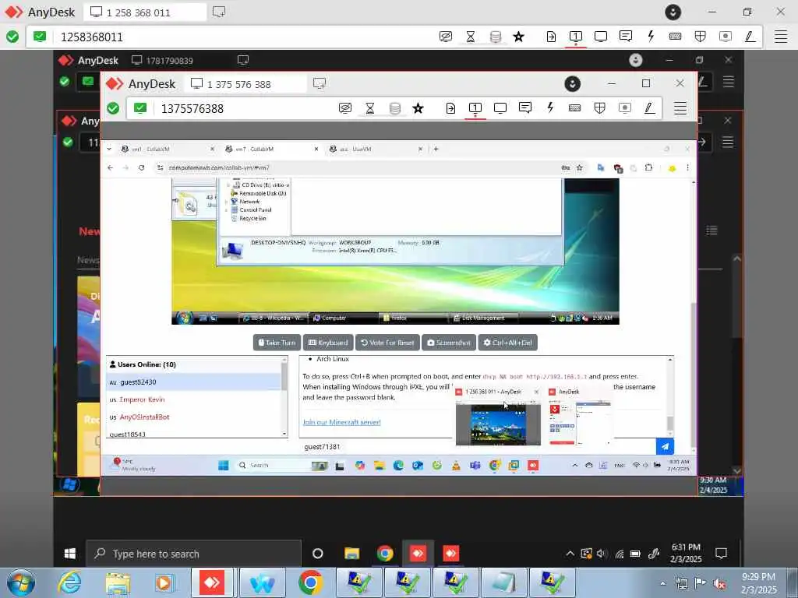The image size is (798, 598).
Task: Open Chrome on the Windows 10 taskbar
Action: 385,554
